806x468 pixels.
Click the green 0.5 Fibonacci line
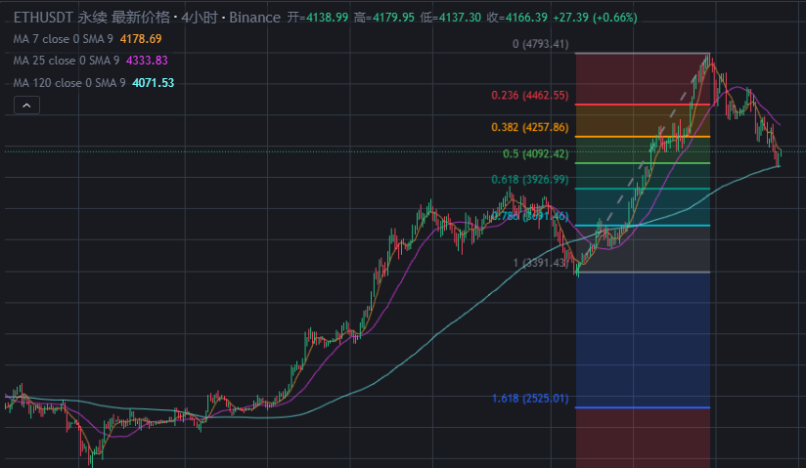click(643, 163)
